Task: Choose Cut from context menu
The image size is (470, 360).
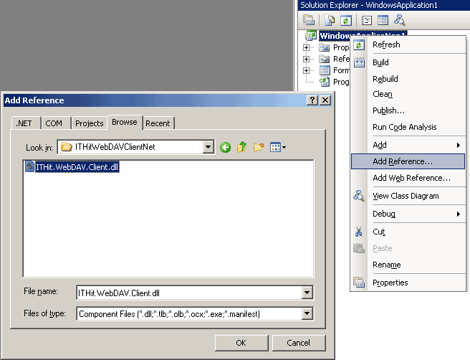Action: 408,232
